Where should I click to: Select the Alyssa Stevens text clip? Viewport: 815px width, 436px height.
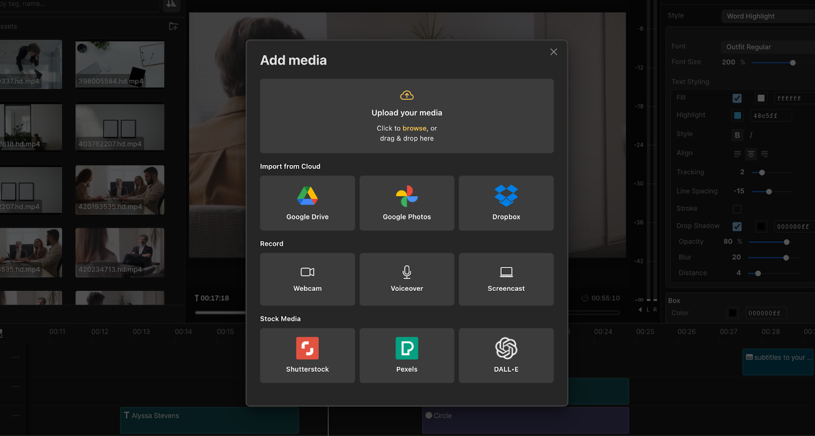209,420
